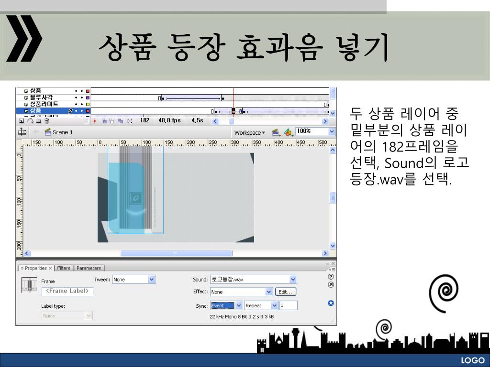
Task: Click the Insert Layer icon
Action: tap(21, 121)
